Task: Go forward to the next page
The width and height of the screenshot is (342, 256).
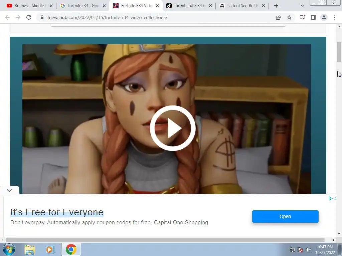Action: [x=18, y=17]
